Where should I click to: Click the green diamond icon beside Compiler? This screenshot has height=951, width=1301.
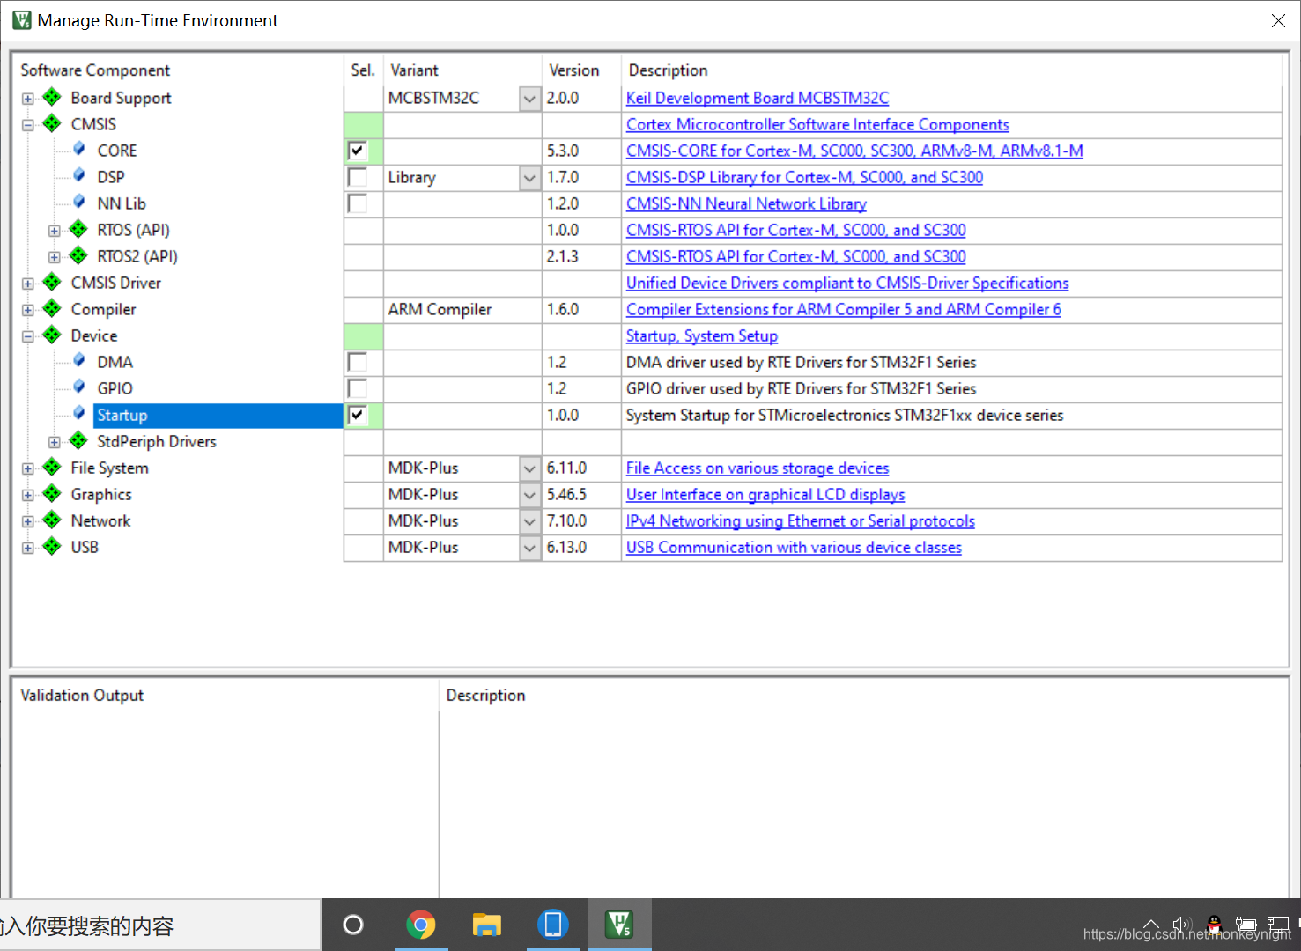click(x=52, y=308)
